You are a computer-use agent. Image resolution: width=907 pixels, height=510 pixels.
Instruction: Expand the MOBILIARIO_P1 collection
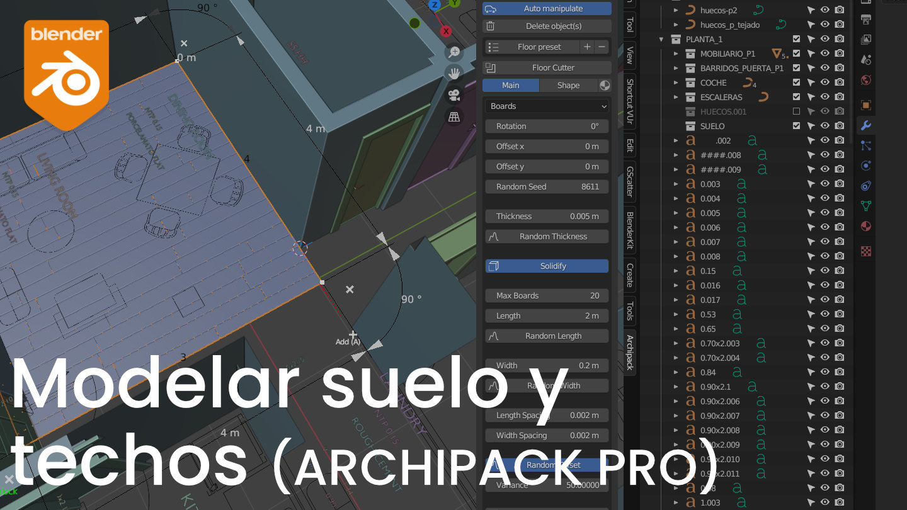675,54
